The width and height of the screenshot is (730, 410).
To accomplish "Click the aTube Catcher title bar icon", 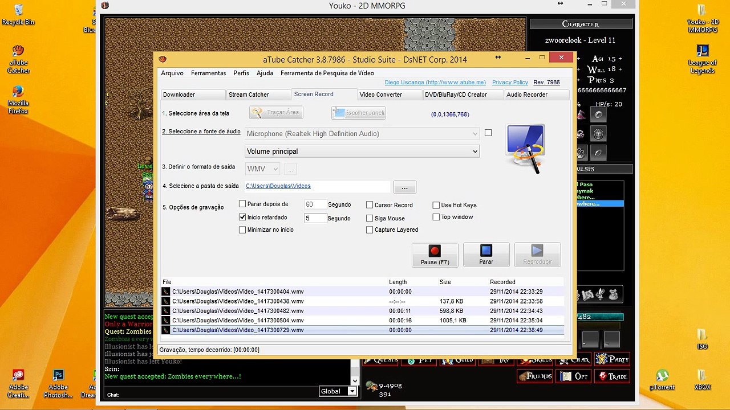I will (x=163, y=59).
